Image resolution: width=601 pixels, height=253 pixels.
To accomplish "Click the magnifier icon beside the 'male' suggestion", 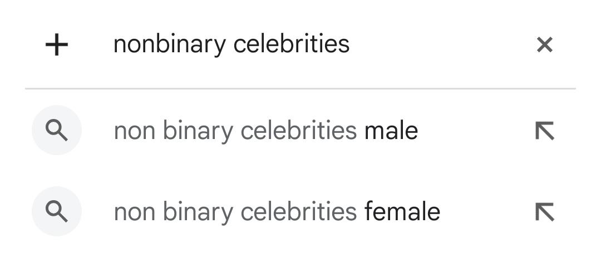I will coord(57,130).
